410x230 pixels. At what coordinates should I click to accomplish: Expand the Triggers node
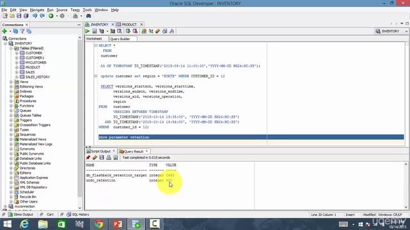12,120
